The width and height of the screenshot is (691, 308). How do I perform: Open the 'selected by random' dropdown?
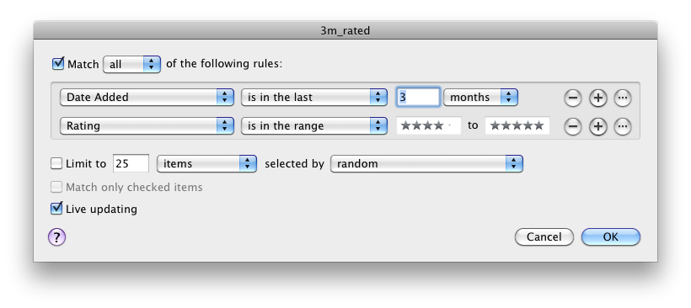(426, 164)
